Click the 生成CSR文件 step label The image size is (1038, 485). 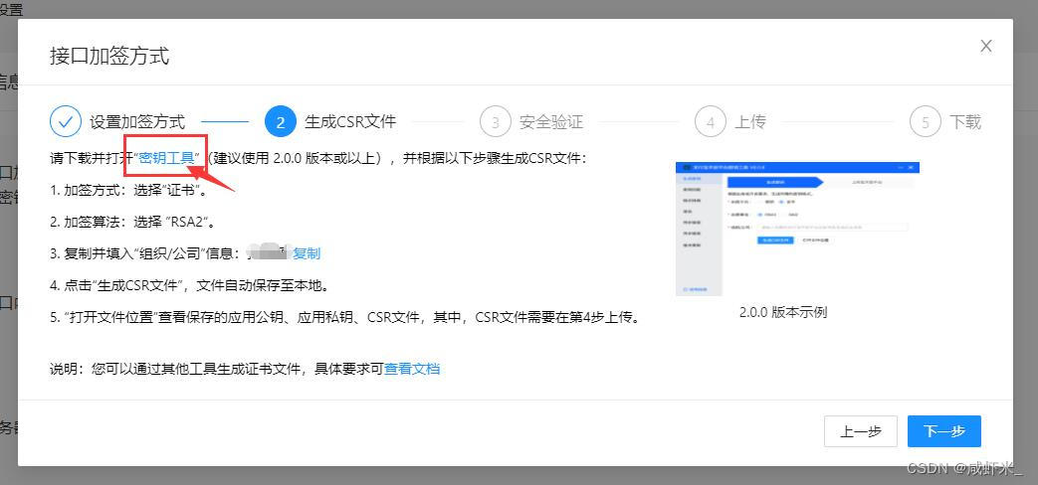point(350,122)
